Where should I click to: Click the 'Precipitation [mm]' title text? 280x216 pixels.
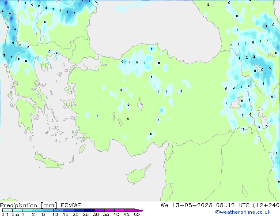click(x=29, y=205)
